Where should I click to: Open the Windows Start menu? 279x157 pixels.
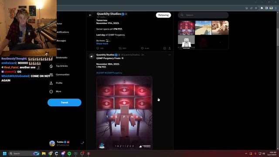coord(5,154)
